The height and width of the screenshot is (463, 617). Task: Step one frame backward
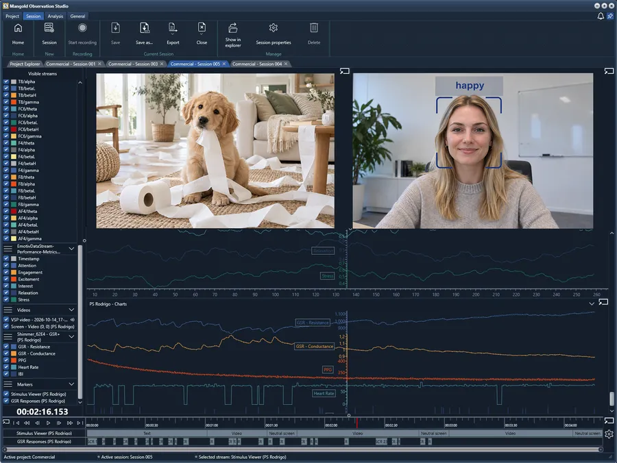38,423
